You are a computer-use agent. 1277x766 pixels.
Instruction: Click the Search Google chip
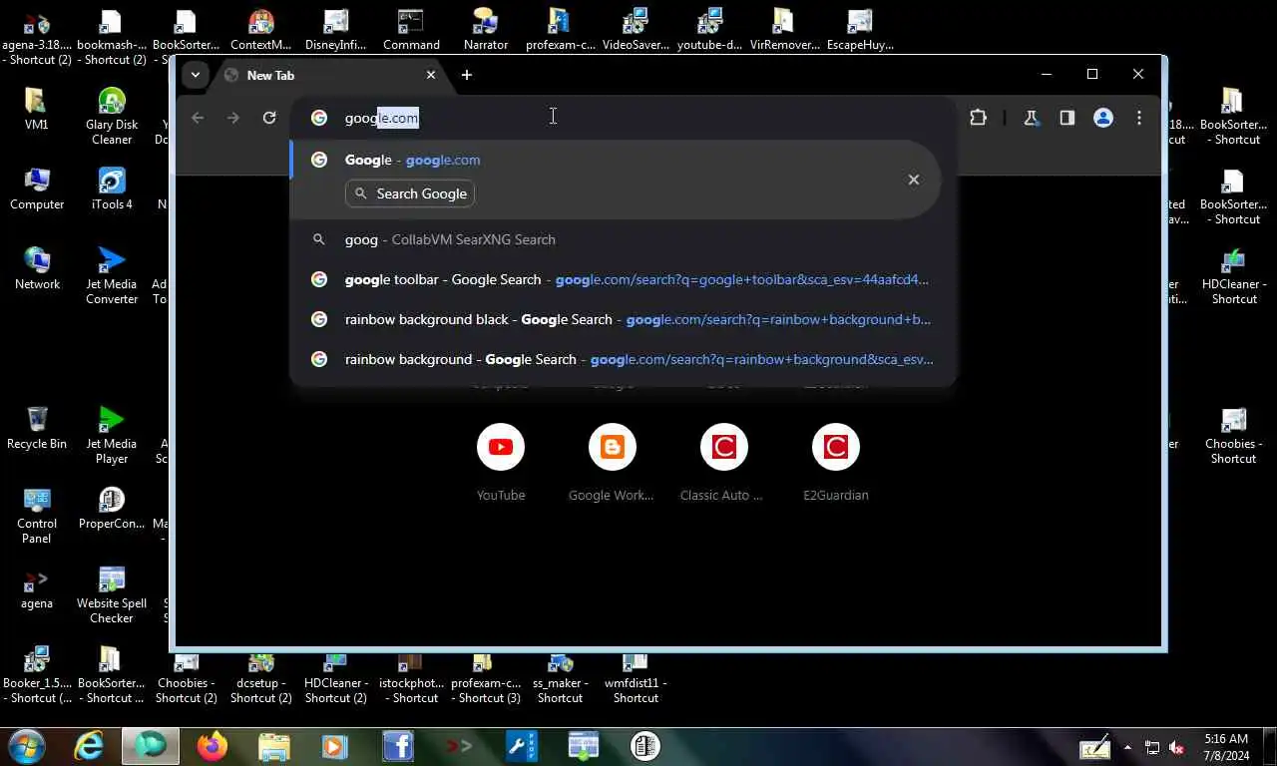[x=410, y=193]
